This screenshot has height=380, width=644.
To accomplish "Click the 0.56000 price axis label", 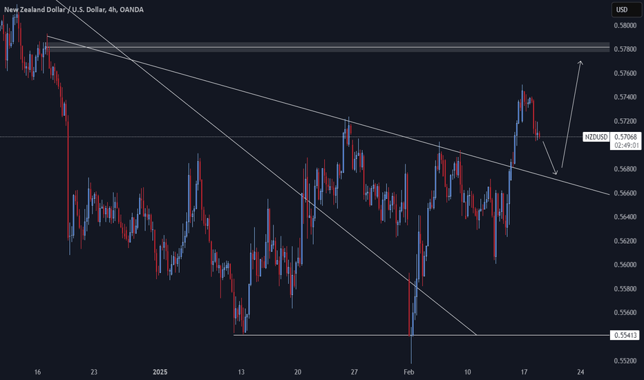I will [625, 265].
